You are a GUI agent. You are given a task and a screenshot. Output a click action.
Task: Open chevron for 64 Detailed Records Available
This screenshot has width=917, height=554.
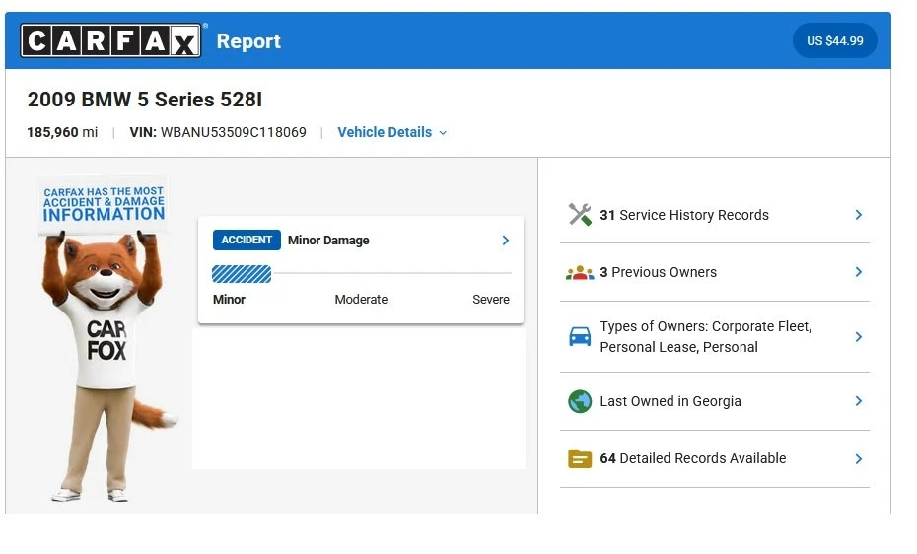pos(859,458)
